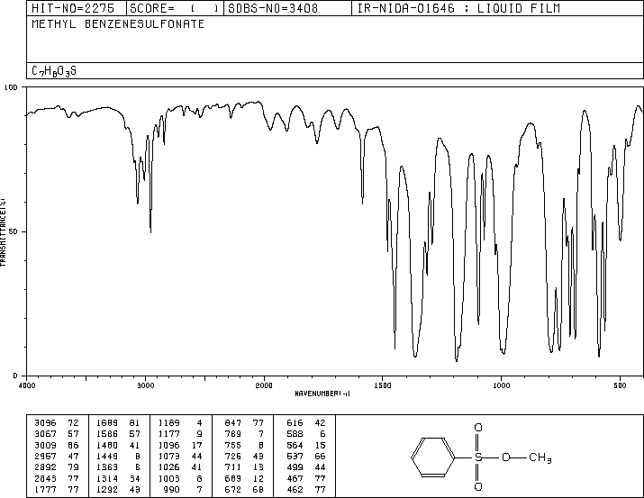This screenshot has height=498, width=644.
Task: Click the 0 y-axis tick label
Action: [x=15, y=376]
